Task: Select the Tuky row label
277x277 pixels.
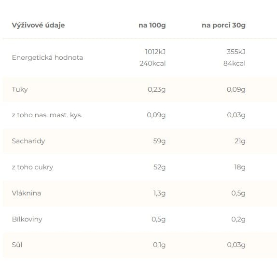Action: (x=20, y=90)
